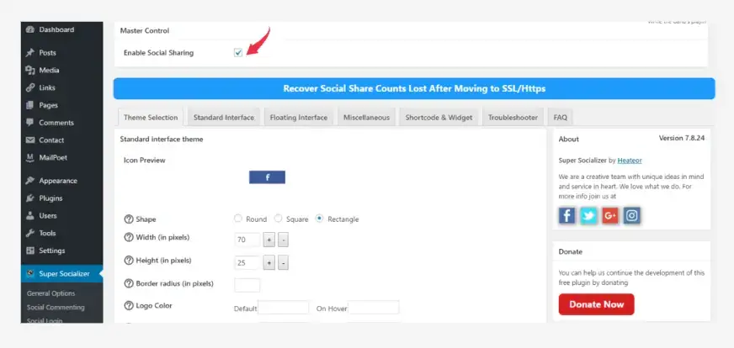Viewport: 734px width, 348px height.
Task: Click the Appearance paintbrush icon
Action: pyautogui.click(x=30, y=181)
